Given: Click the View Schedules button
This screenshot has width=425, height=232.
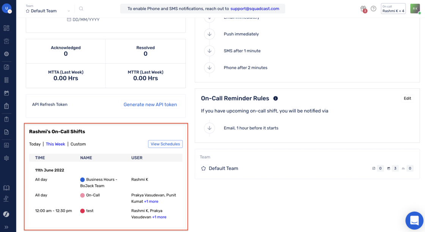Looking at the screenshot, I should click(x=165, y=144).
